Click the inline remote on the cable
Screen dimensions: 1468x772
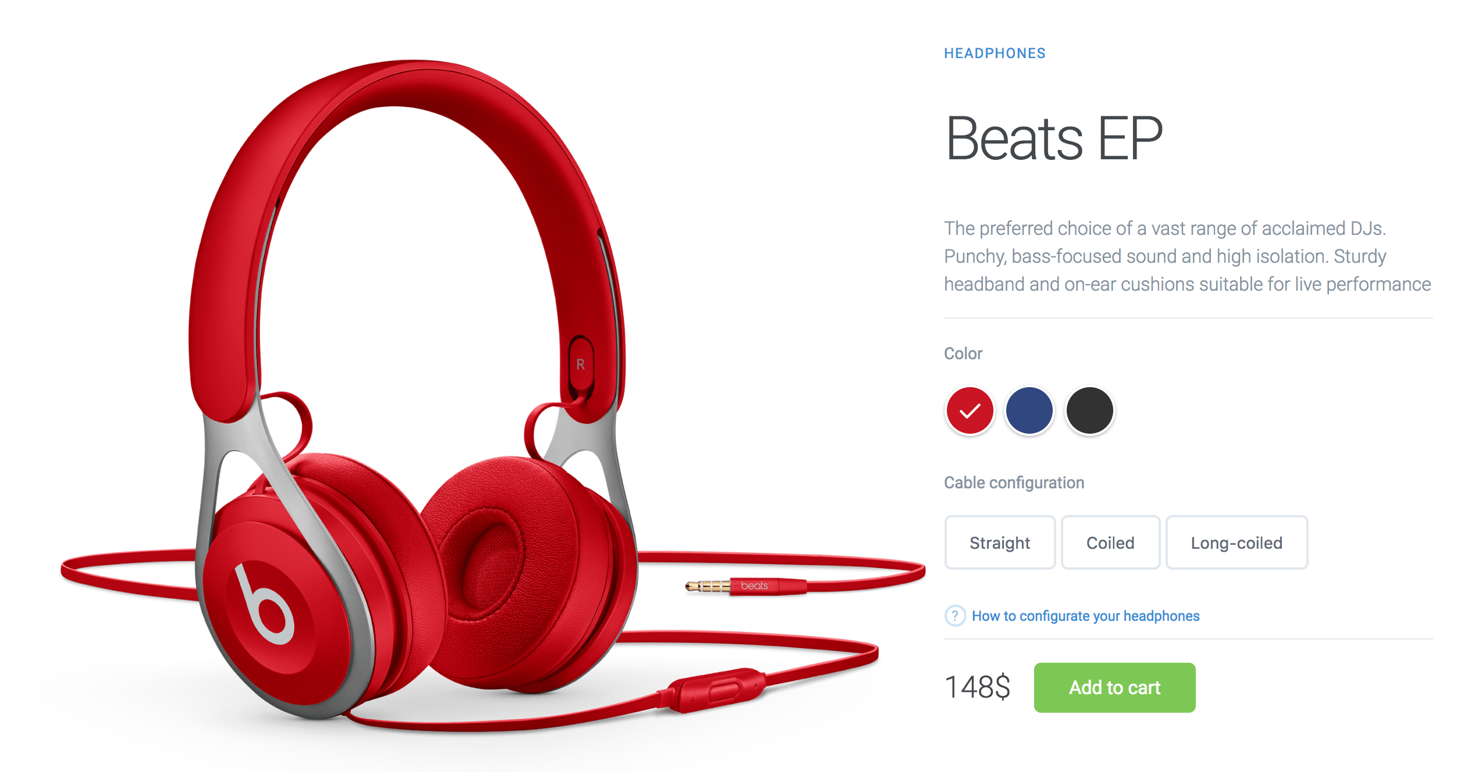pyautogui.click(x=712, y=690)
